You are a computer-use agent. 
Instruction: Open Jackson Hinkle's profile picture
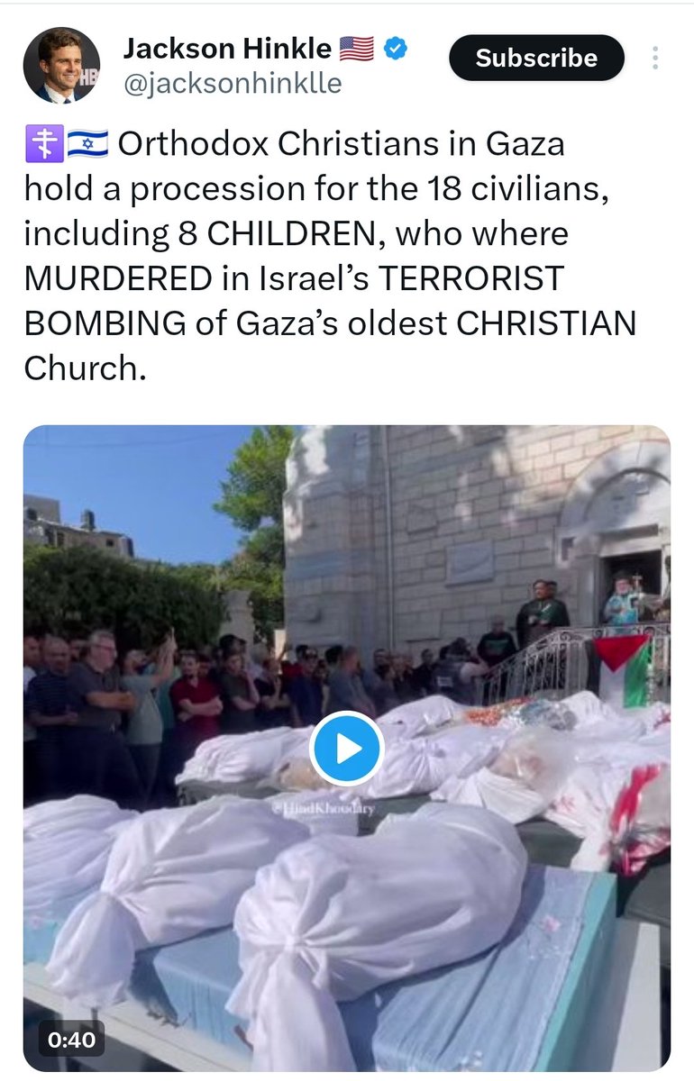point(61,66)
